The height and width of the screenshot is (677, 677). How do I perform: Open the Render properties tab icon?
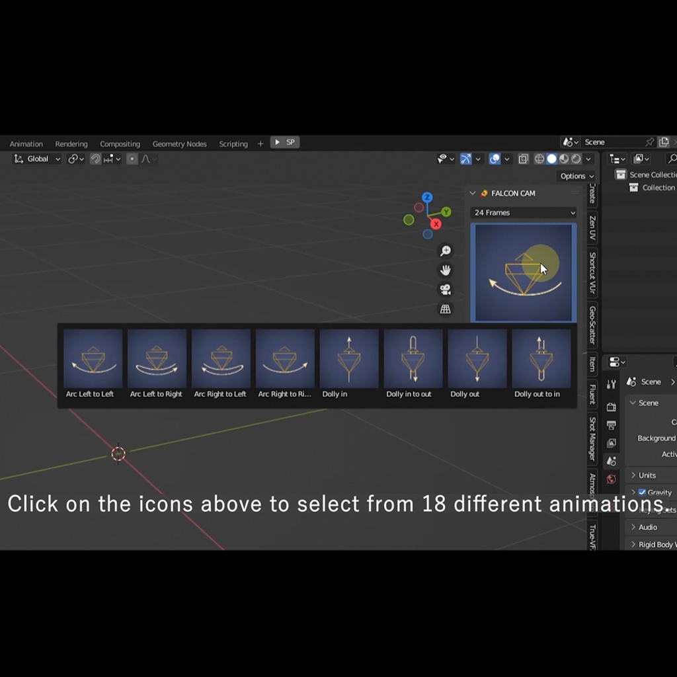click(611, 407)
